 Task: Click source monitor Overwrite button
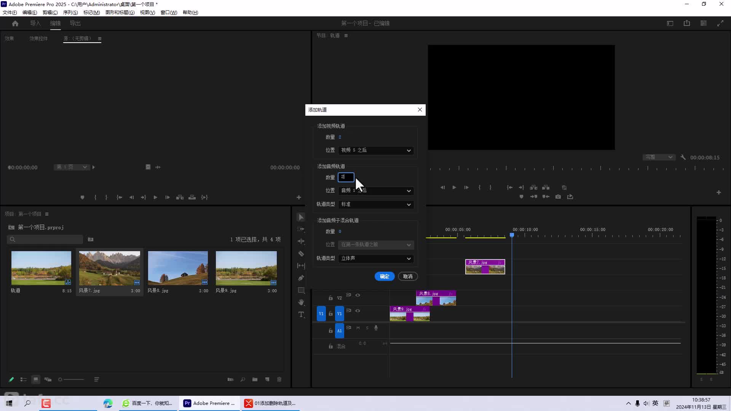(192, 198)
